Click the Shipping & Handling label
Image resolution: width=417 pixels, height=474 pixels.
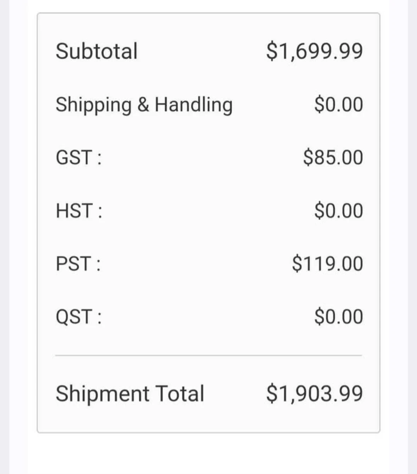point(144,105)
